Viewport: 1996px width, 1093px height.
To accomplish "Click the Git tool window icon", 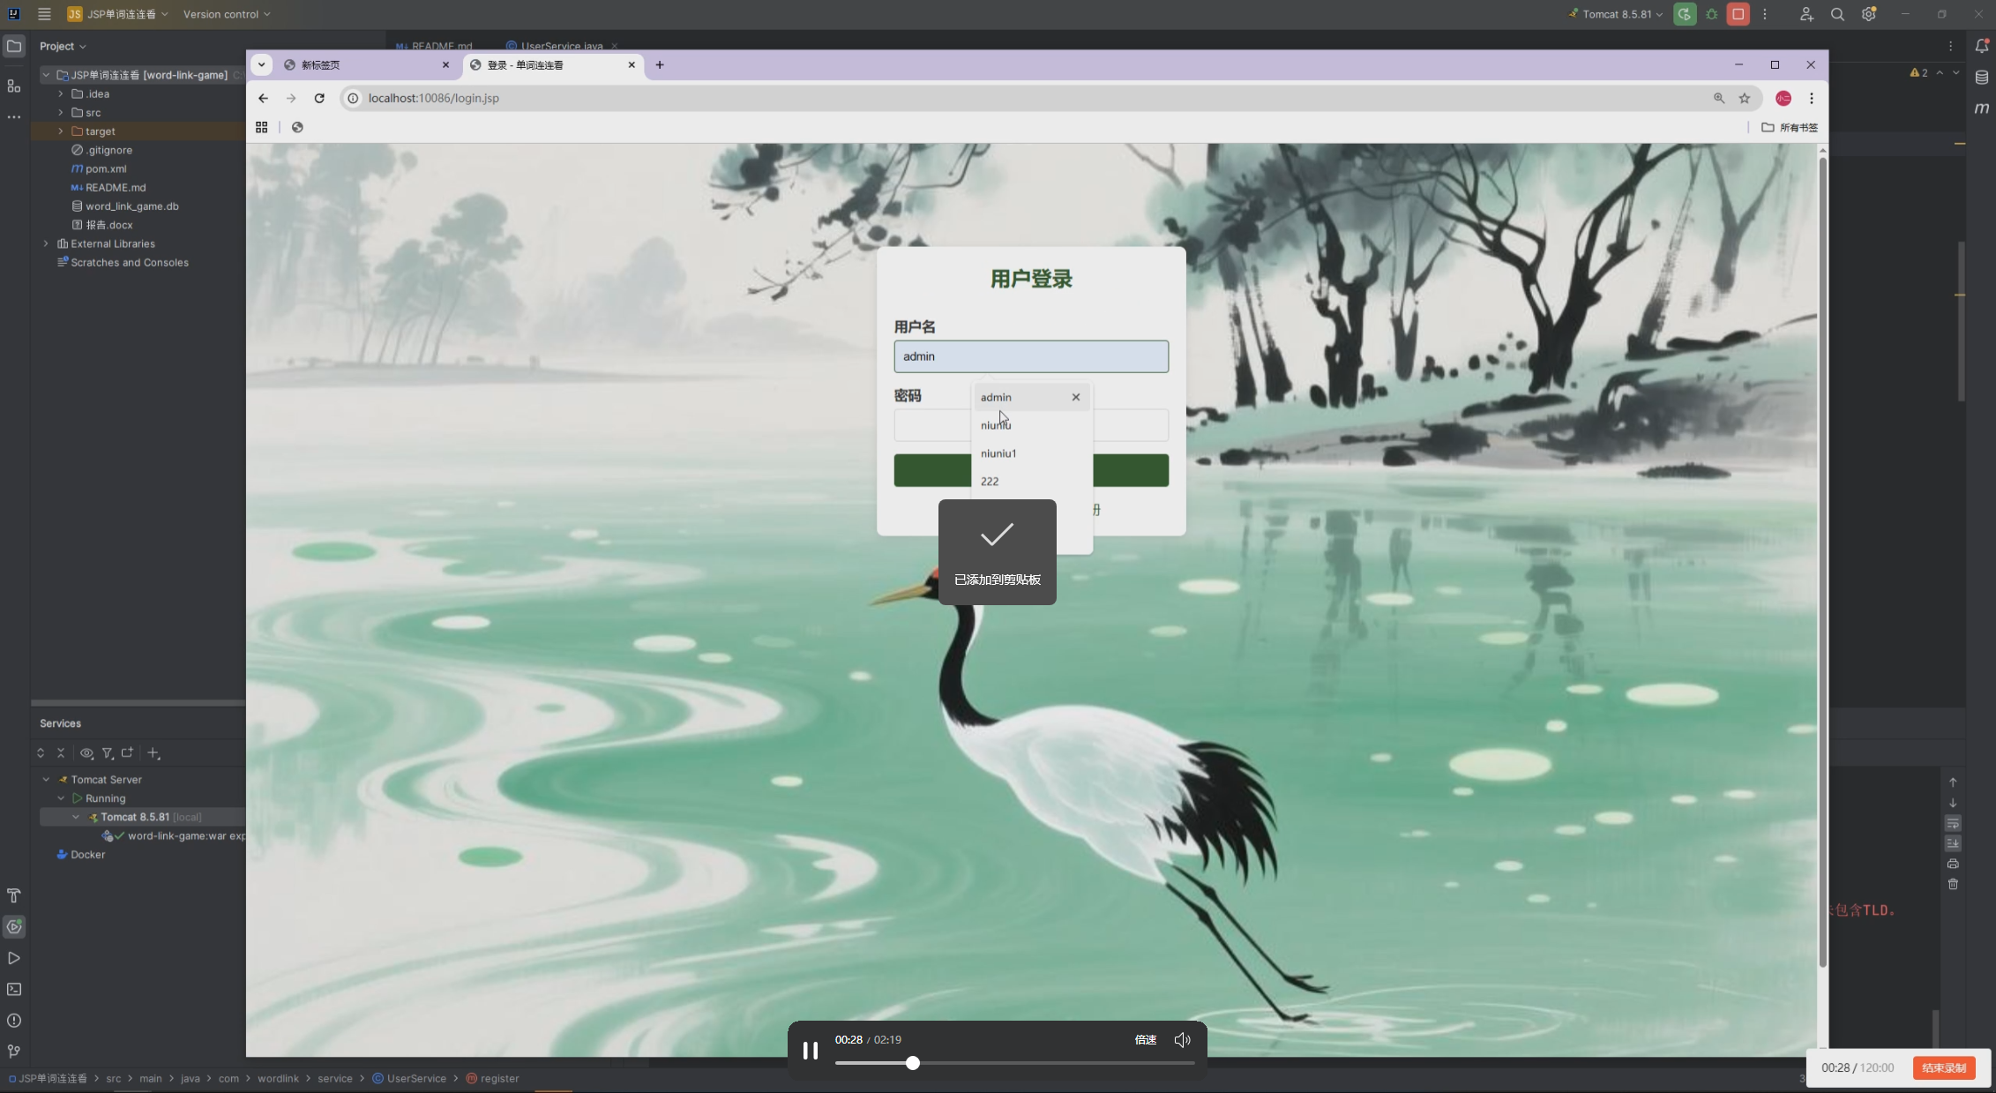I will point(14,1052).
